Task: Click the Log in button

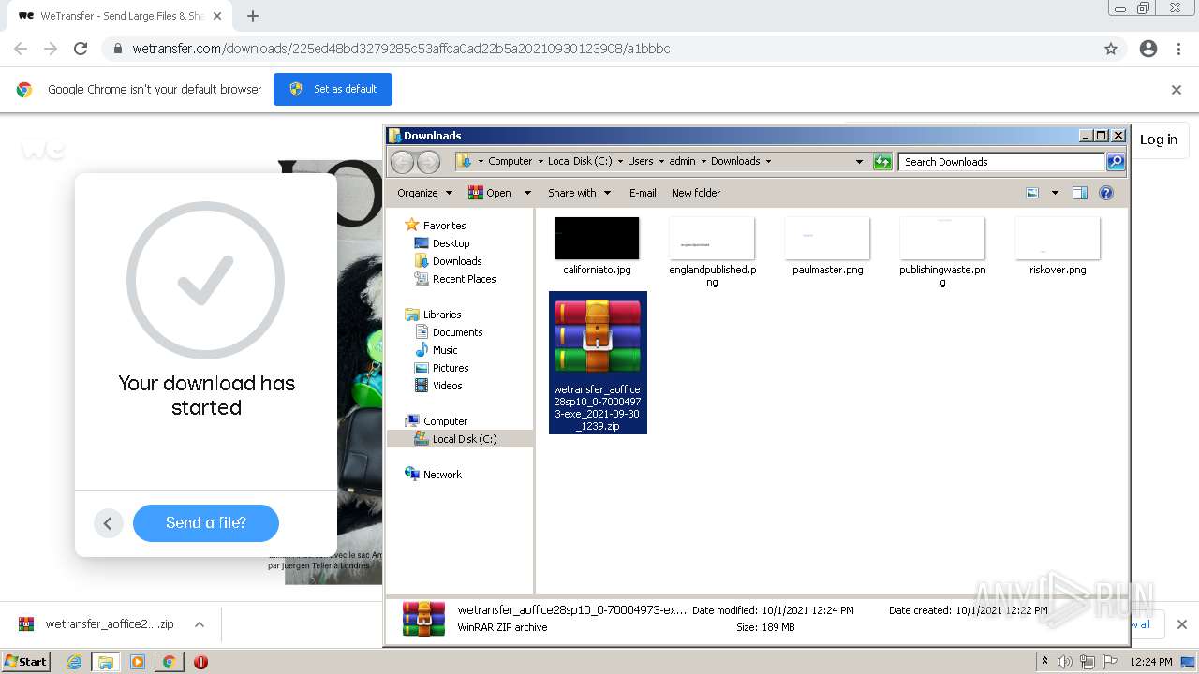Action: click(x=1158, y=139)
